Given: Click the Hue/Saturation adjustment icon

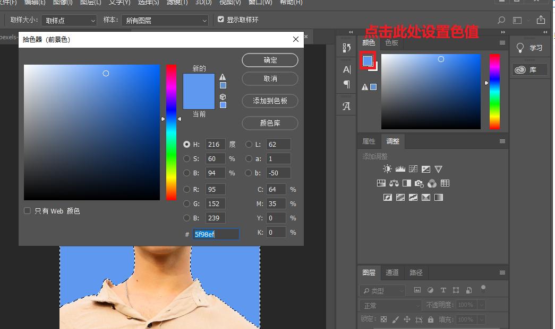Looking at the screenshot, I should pos(381,182).
